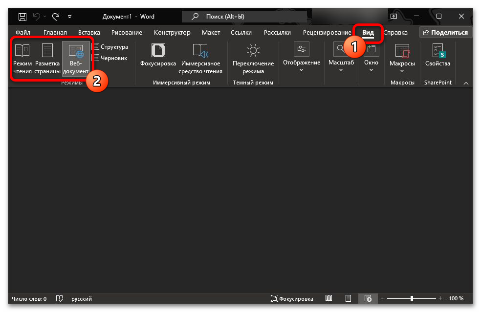Viewport: 481px width, 312px height.
Task: Click the Свойства SharePoint icon
Action: point(437,55)
